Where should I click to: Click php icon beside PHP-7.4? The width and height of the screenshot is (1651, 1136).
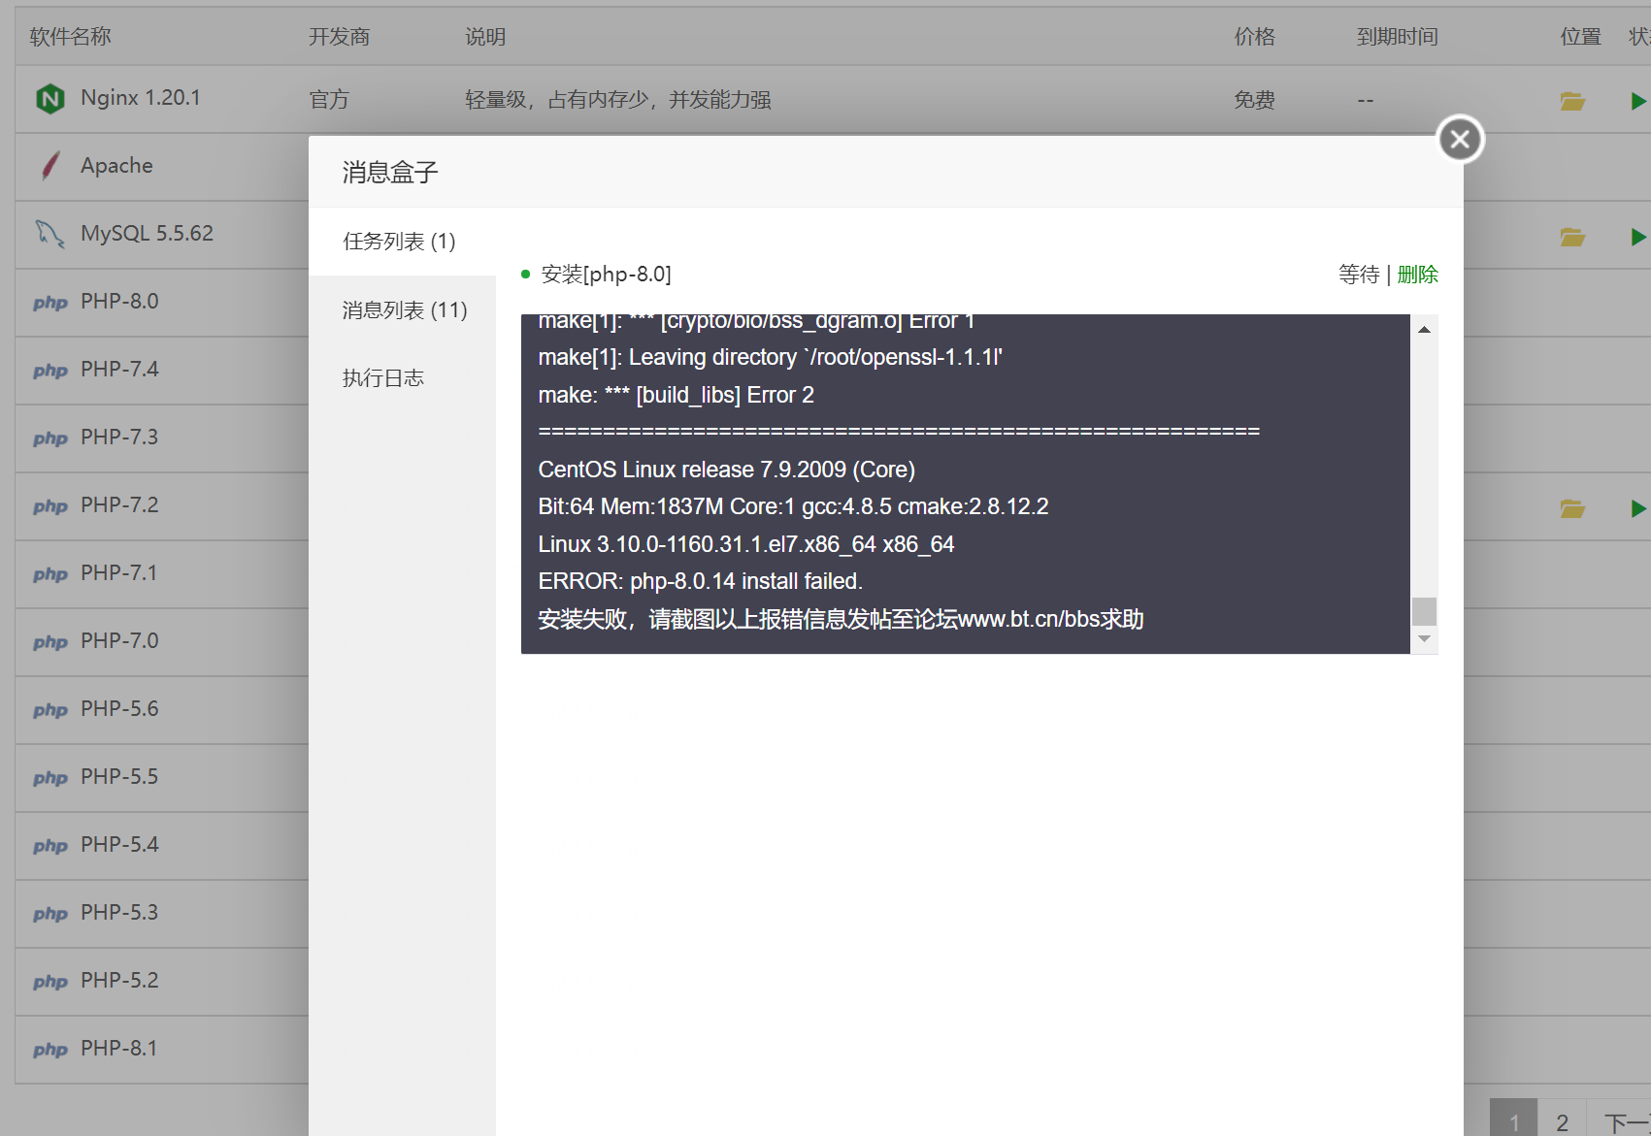(x=50, y=372)
